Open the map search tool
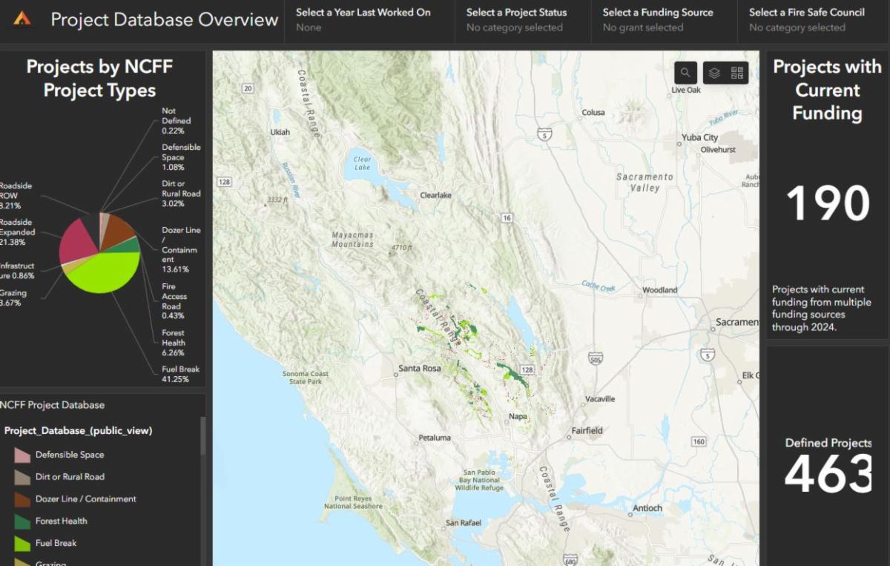 coord(685,73)
